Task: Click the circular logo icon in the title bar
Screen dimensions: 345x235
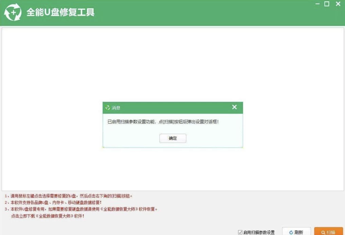Action: [x=13, y=12]
